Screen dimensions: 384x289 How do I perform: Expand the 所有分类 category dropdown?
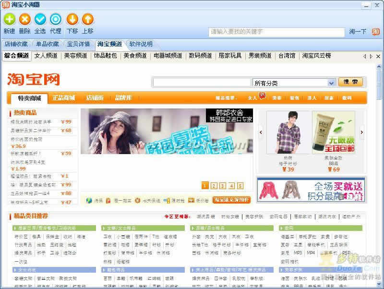331,83
